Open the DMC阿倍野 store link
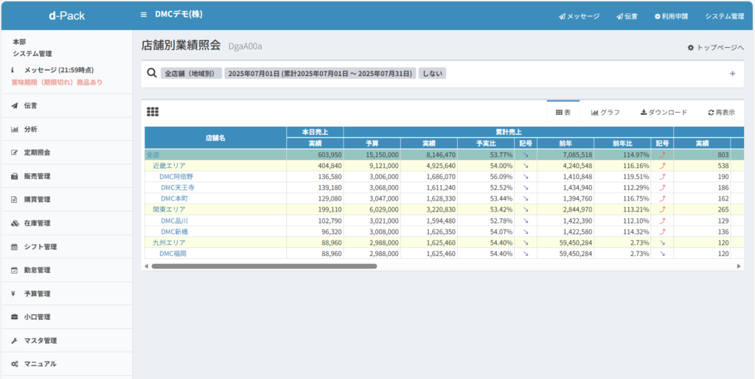This screenshot has height=379, width=755. pos(177,177)
